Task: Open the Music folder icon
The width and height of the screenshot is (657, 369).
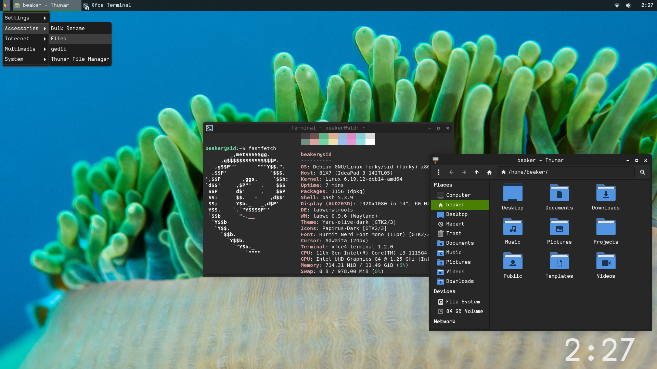Action: click(x=513, y=227)
